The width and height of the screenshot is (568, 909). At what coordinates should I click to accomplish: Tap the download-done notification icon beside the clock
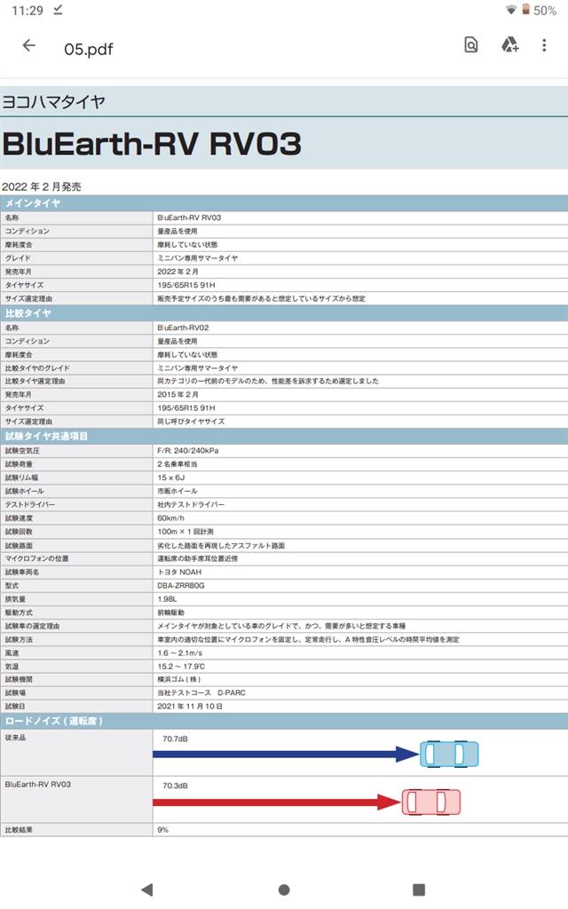[x=58, y=10]
